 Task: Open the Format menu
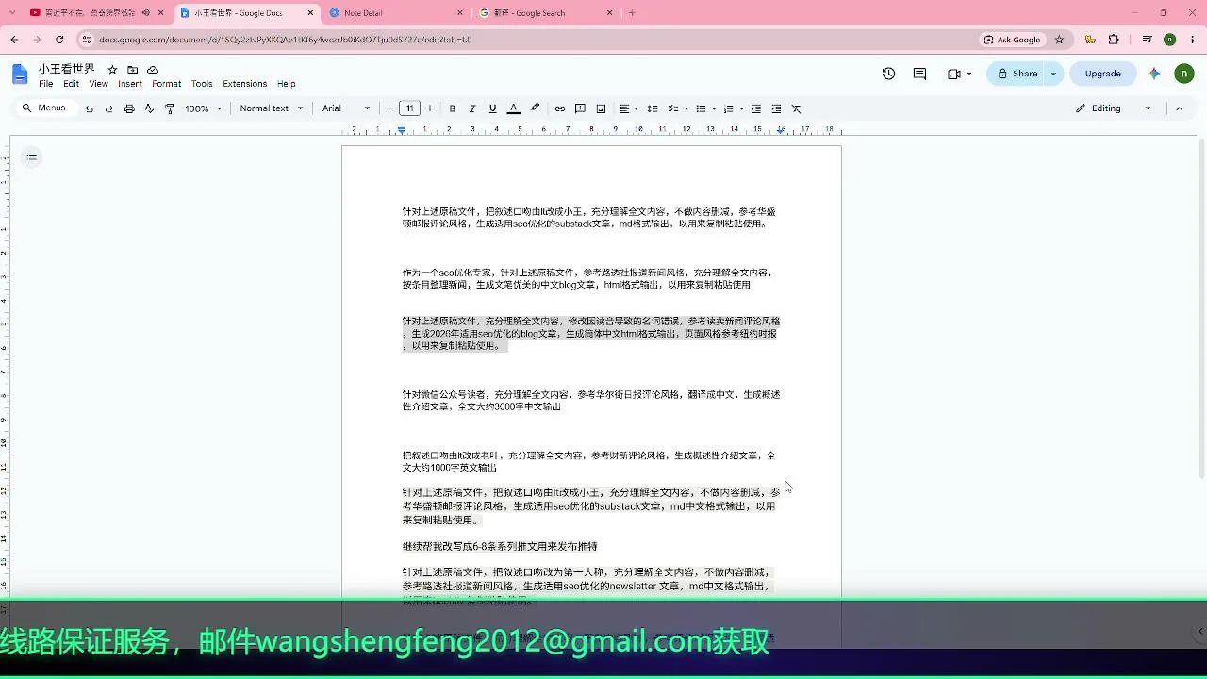[x=166, y=84]
